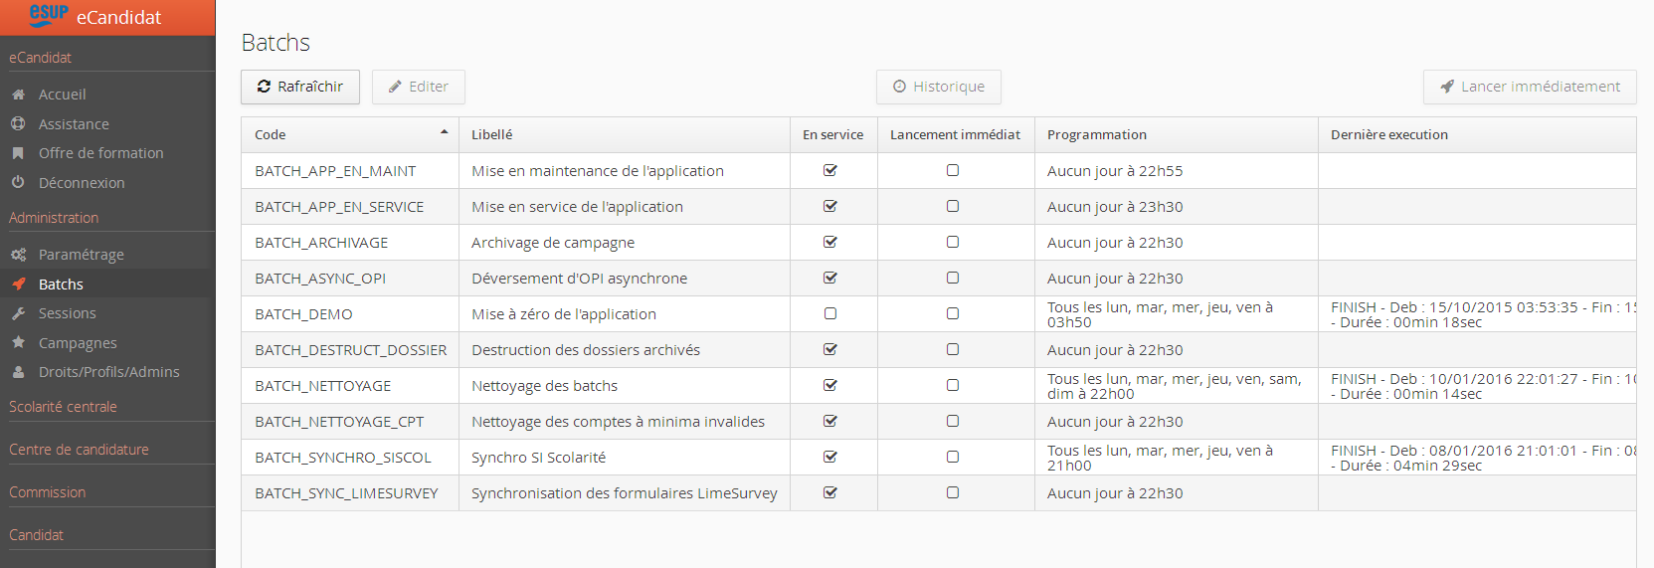
Task: Click the home icon next to Accueil
Action: 18,95
